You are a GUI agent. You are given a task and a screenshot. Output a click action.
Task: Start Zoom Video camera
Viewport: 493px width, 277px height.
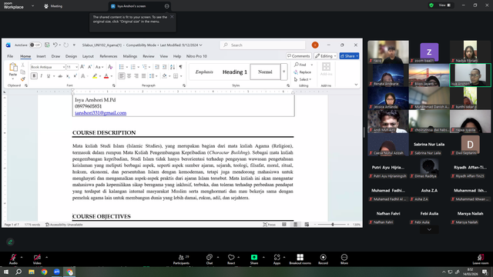[x=37, y=259]
